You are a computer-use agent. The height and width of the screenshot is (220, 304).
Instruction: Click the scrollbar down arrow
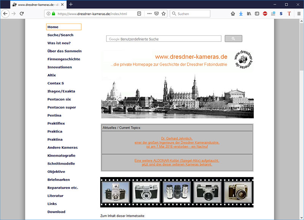click(301, 217)
